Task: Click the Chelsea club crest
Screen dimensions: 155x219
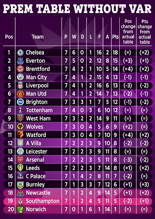Action: click(x=20, y=53)
